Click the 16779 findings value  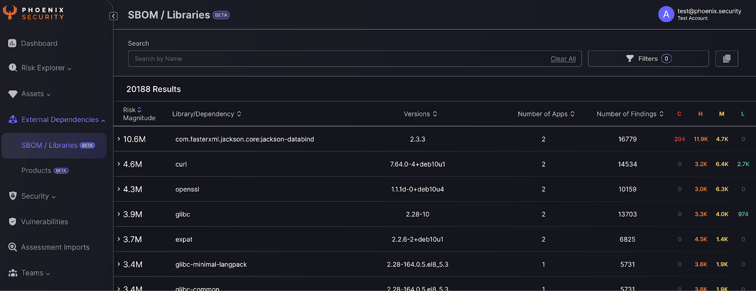627,139
